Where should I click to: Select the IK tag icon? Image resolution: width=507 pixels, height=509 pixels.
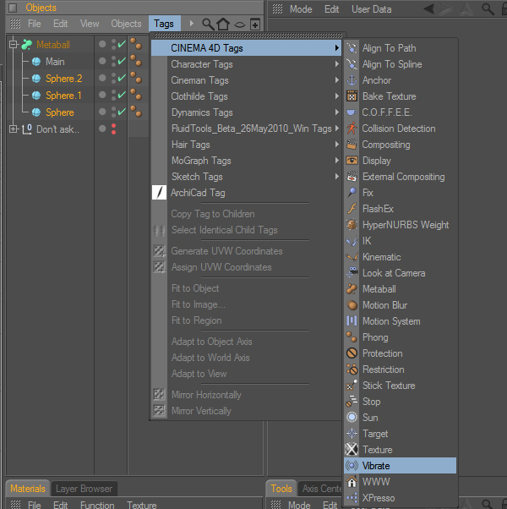coord(352,241)
